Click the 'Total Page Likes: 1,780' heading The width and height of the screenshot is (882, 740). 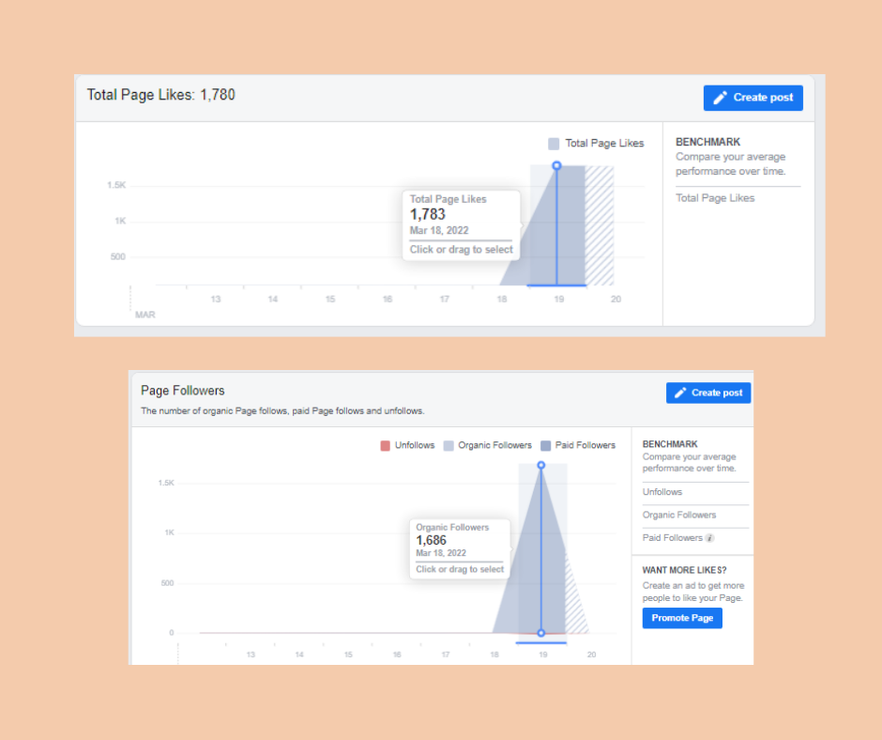click(160, 95)
